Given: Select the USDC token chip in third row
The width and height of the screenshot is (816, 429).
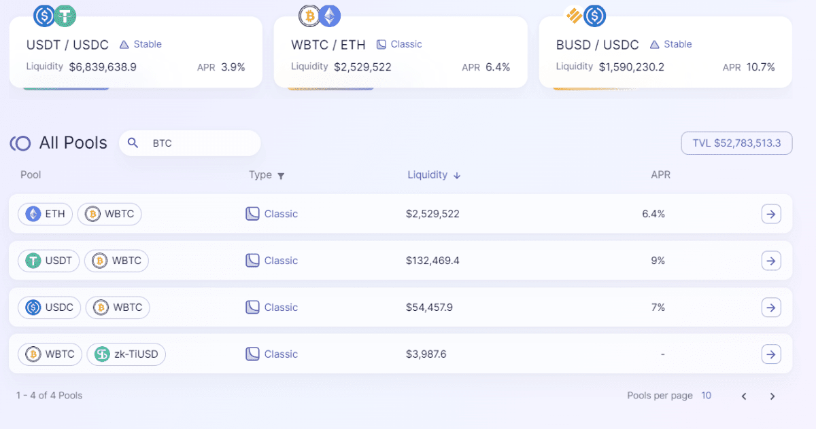Looking at the screenshot, I should 50,307.
